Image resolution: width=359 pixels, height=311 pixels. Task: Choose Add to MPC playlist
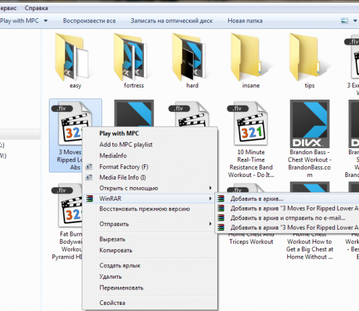(x=126, y=145)
